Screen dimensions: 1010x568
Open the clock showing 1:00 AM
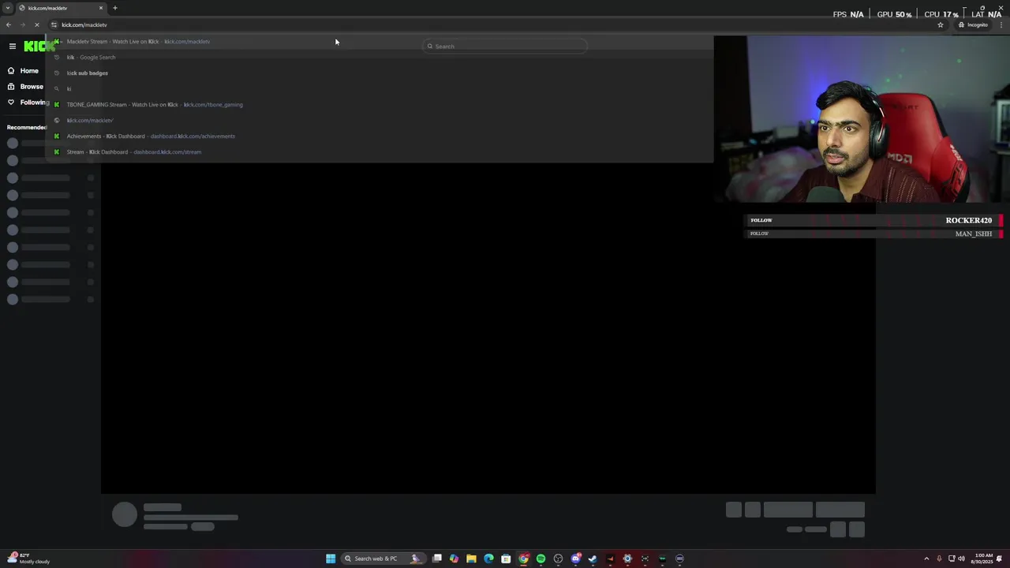coord(982,559)
